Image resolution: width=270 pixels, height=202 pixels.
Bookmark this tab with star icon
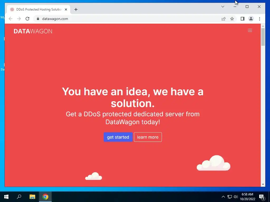coord(232,19)
